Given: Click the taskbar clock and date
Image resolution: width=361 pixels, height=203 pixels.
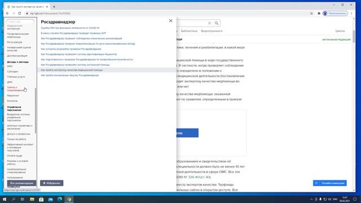Looking at the screenshot, I should [x=345, y=199].
